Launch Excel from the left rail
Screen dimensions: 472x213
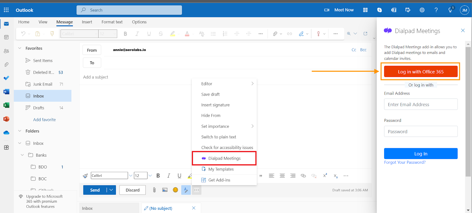tap(6, 105)
